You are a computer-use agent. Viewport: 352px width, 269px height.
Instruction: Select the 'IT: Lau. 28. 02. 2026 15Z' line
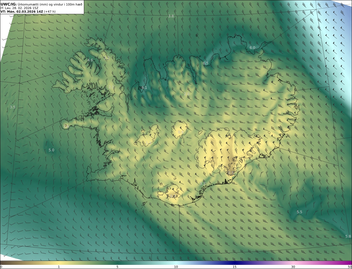pyautogui.click(x=19, y=8)
